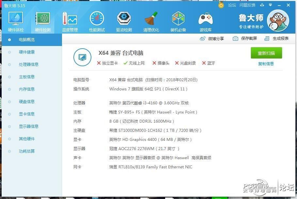Viewport: 297px width, 199px height.
Task: Open the 问题反馈 feedback link
Action: tap(247, 5)
